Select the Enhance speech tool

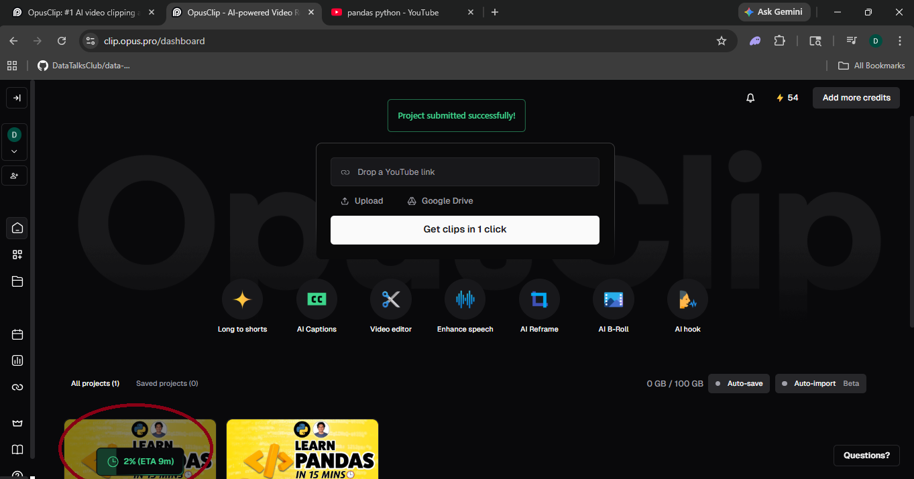point(465,307)
